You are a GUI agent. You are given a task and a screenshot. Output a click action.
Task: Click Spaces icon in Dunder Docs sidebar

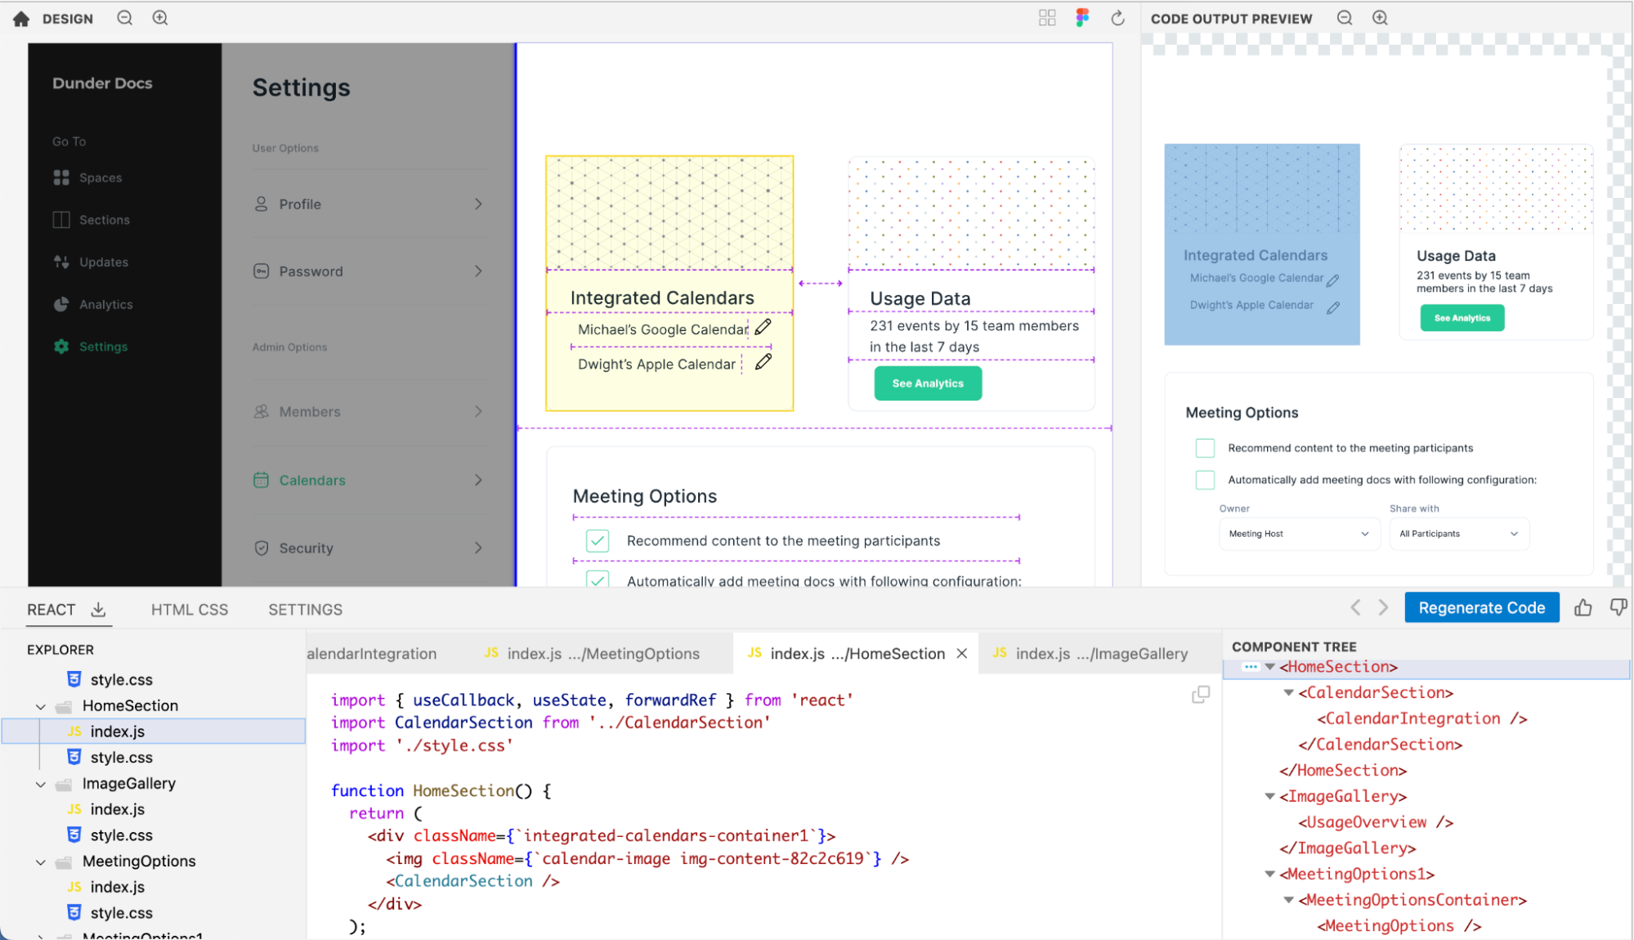(x=61, y=177)
